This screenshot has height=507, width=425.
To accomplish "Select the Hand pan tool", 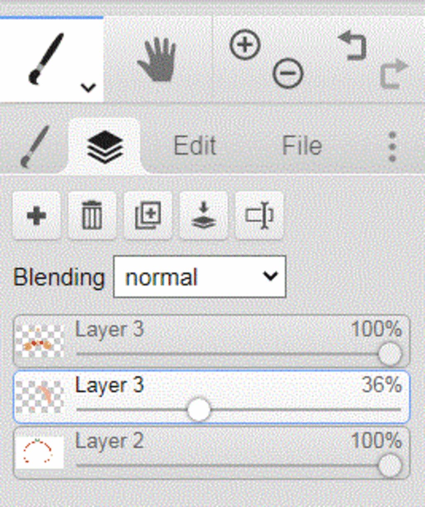I will click(158, 59).
